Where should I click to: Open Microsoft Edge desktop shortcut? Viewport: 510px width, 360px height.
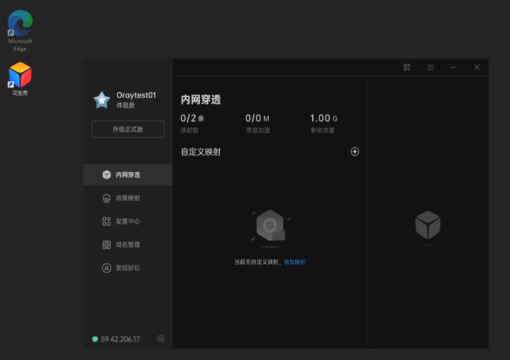coord(20,30)
